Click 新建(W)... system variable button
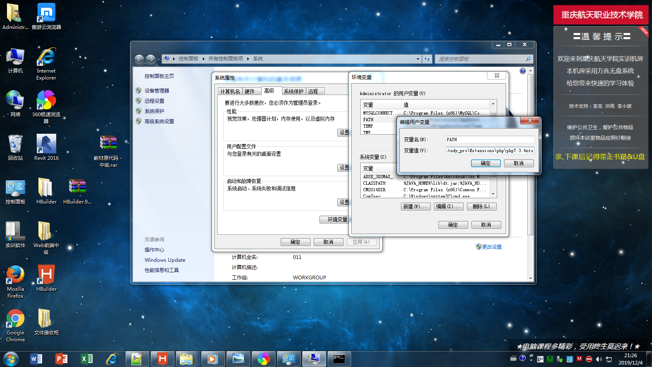The width and height of the screenshot is (652, 367). coord(415,206)
